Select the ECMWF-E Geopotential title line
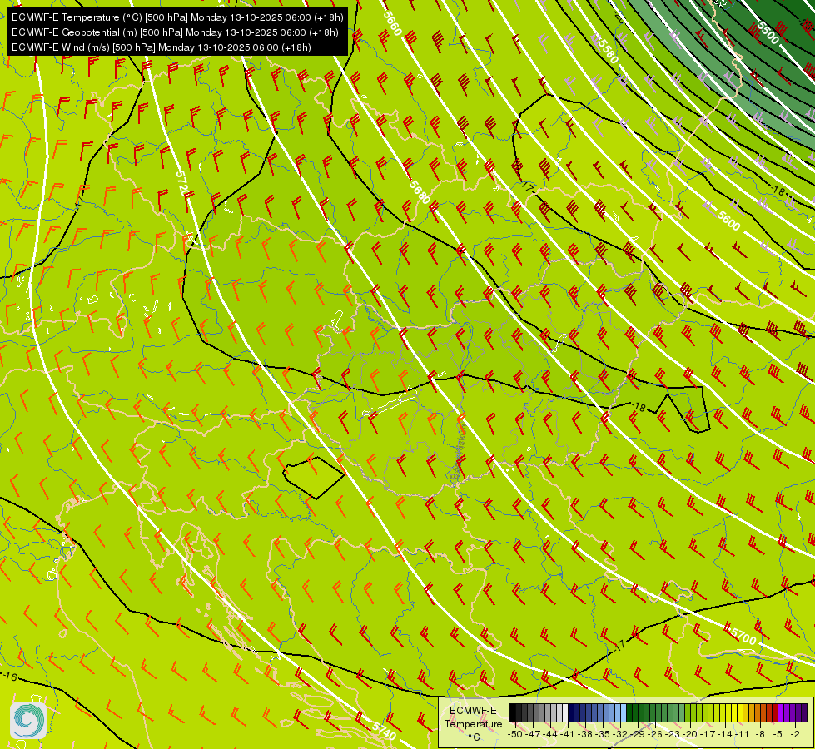 click(x=175, y=32)
